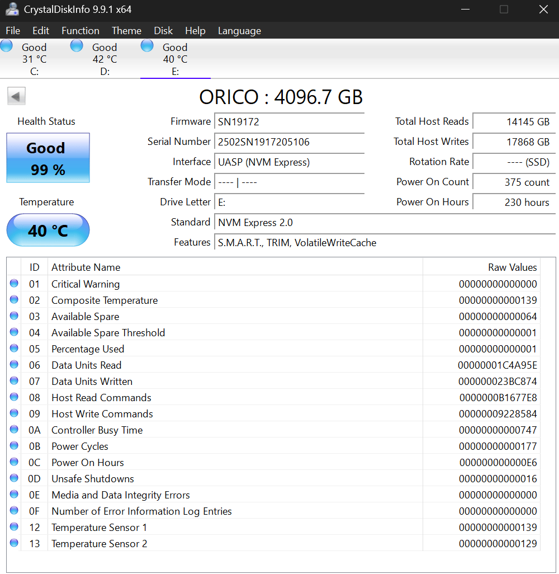The height and width of the screenshot is (574, 559).
Task: Click status dot for Temperature Sensor 1
Action: (14, 526)
